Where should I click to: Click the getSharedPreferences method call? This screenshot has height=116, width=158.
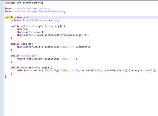[x=59, y=35]
